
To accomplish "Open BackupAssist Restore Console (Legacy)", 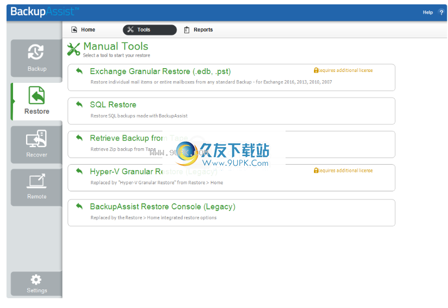I will click(232, 213).
